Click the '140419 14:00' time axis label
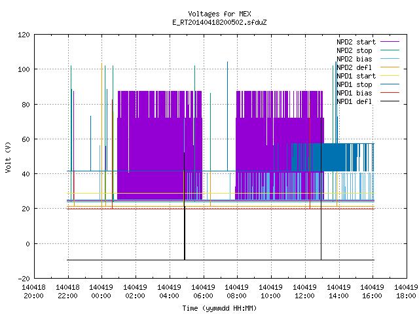419x314 pixels. coord(338,292)
